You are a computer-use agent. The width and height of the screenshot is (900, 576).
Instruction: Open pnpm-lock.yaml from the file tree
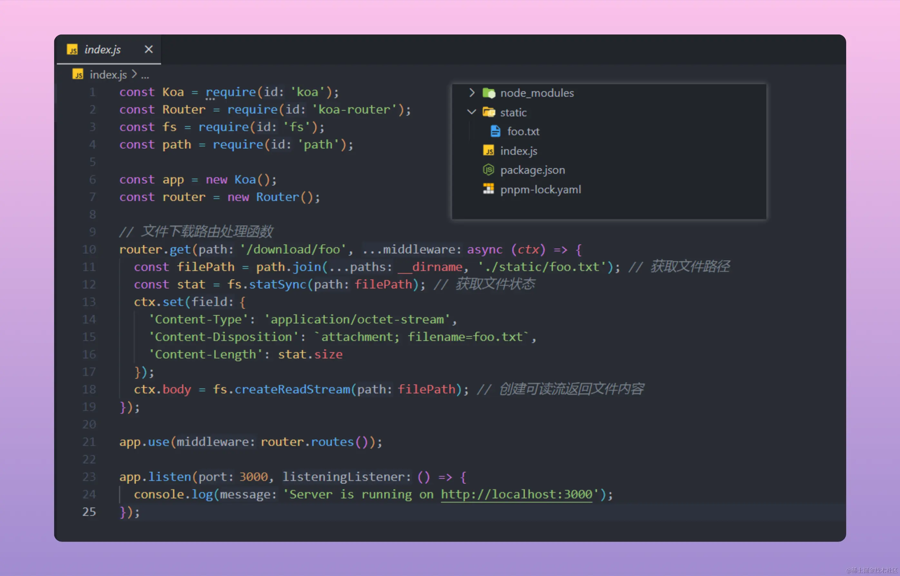[541, 190]
